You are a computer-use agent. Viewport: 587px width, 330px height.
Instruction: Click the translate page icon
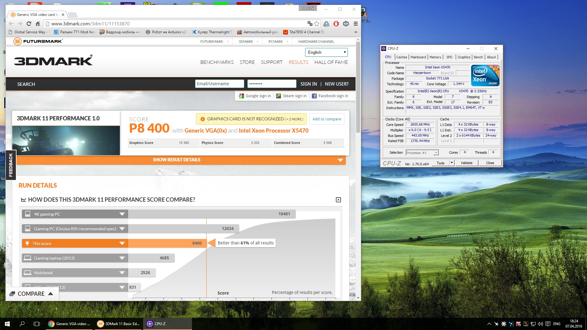tap(310, 24)
